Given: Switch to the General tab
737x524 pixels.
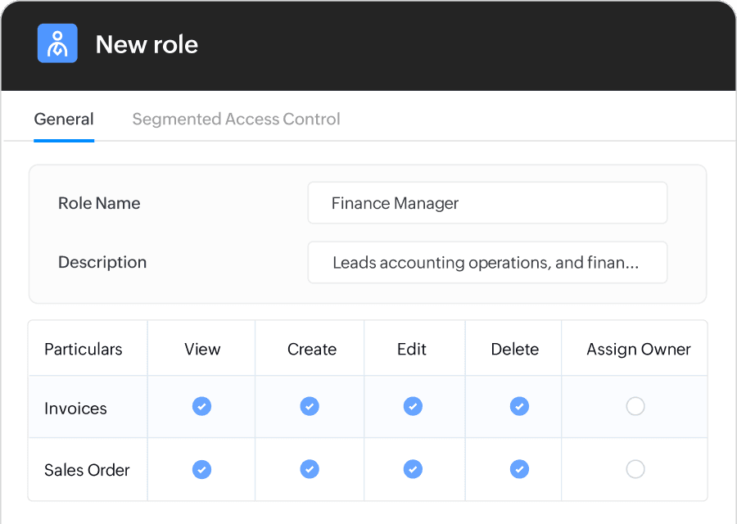Looking at the screenshot, I should coord(64,120).
